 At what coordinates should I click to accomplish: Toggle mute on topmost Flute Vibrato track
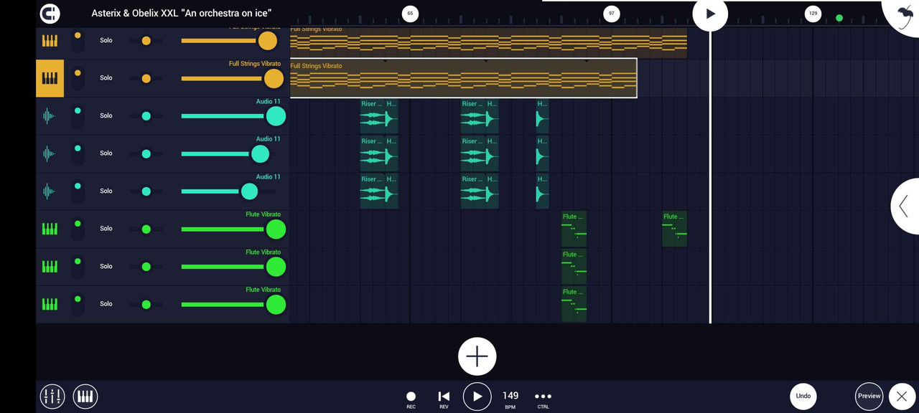(78, 229)
